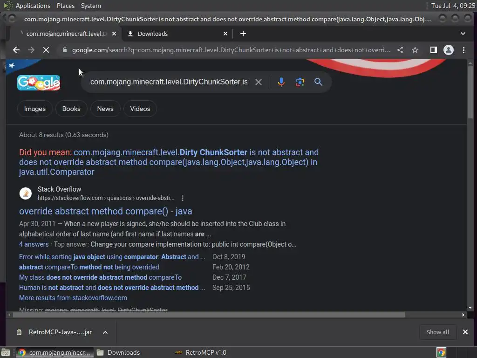477x358 pixels.
Task: Submit search with magnifier icon
Action: tap(318, 82)
